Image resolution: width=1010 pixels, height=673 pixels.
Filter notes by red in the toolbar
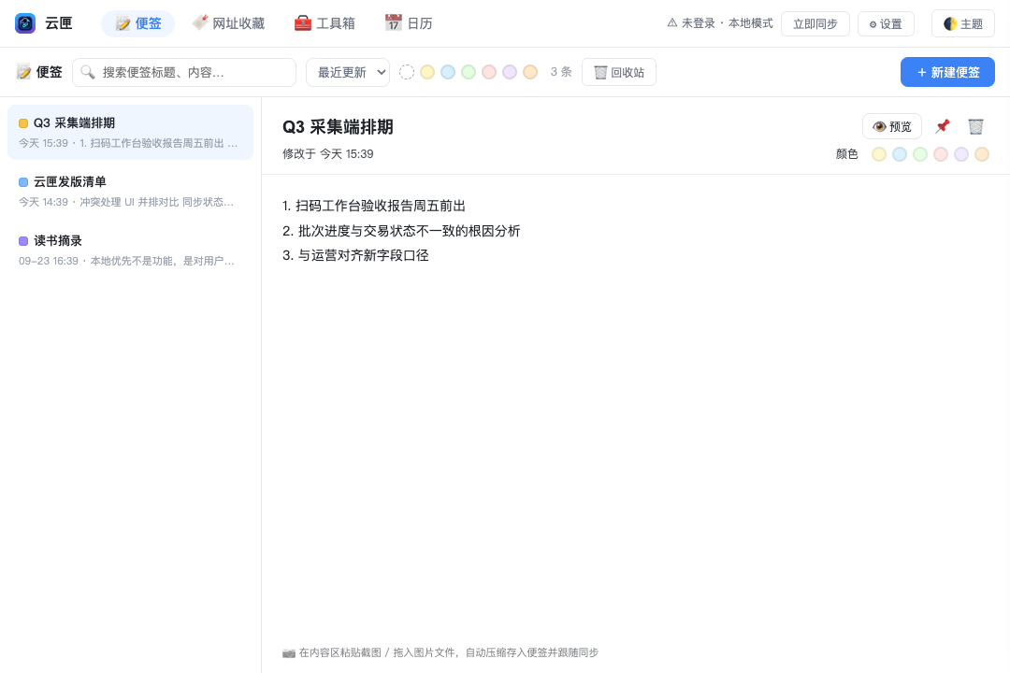pos(489,72)
